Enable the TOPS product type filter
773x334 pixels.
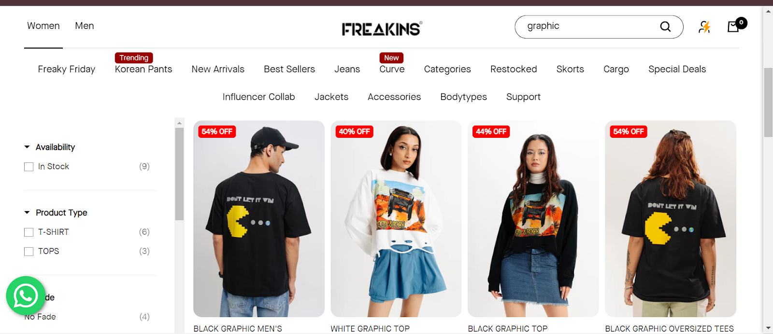point(29,252)
